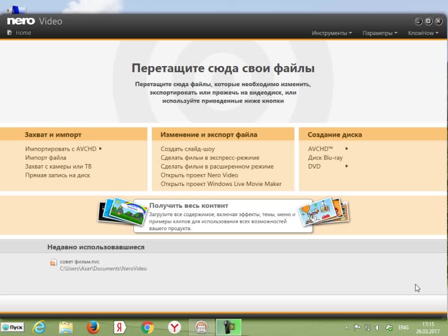448x336 pixels.
Task: Expand the DVD submenu arrow
Action: [x=347, y=166]
